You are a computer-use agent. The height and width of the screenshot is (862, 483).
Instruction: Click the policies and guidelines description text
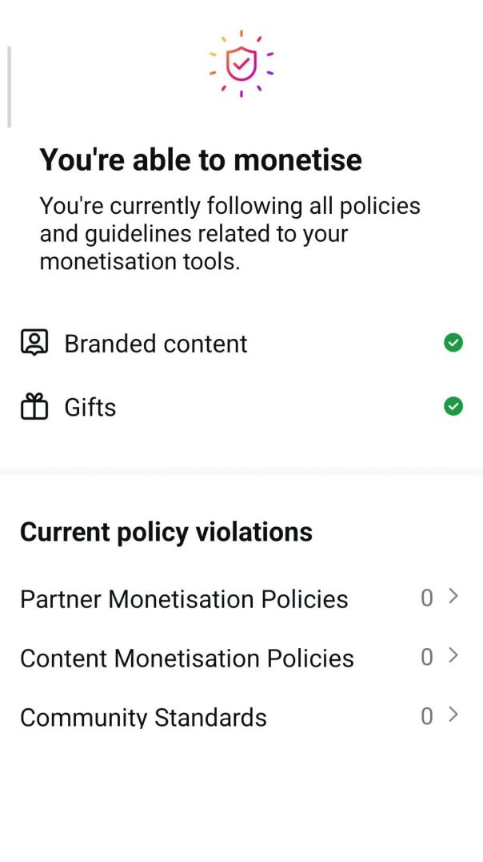(230, 233)
